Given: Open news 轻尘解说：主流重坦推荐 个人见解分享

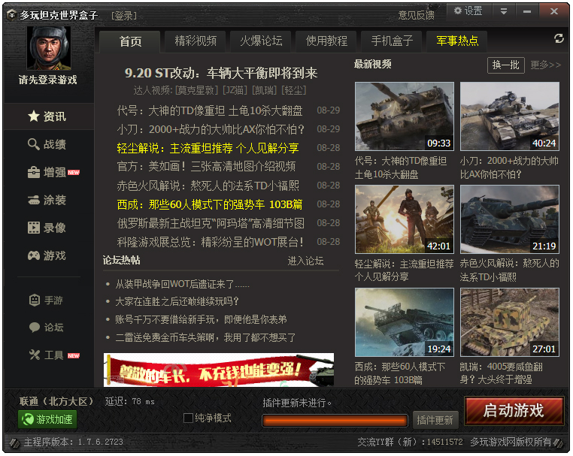Looking at the screenshot, I should pyautogui.click(x=208, y=148).
